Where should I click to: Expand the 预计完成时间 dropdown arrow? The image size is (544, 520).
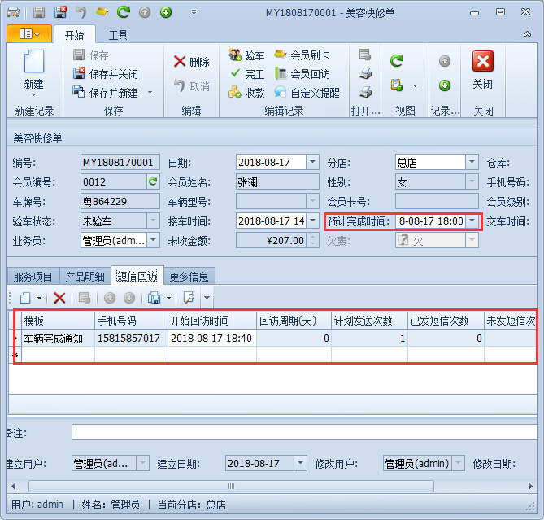pyautogui.click(x=472, y=221)
